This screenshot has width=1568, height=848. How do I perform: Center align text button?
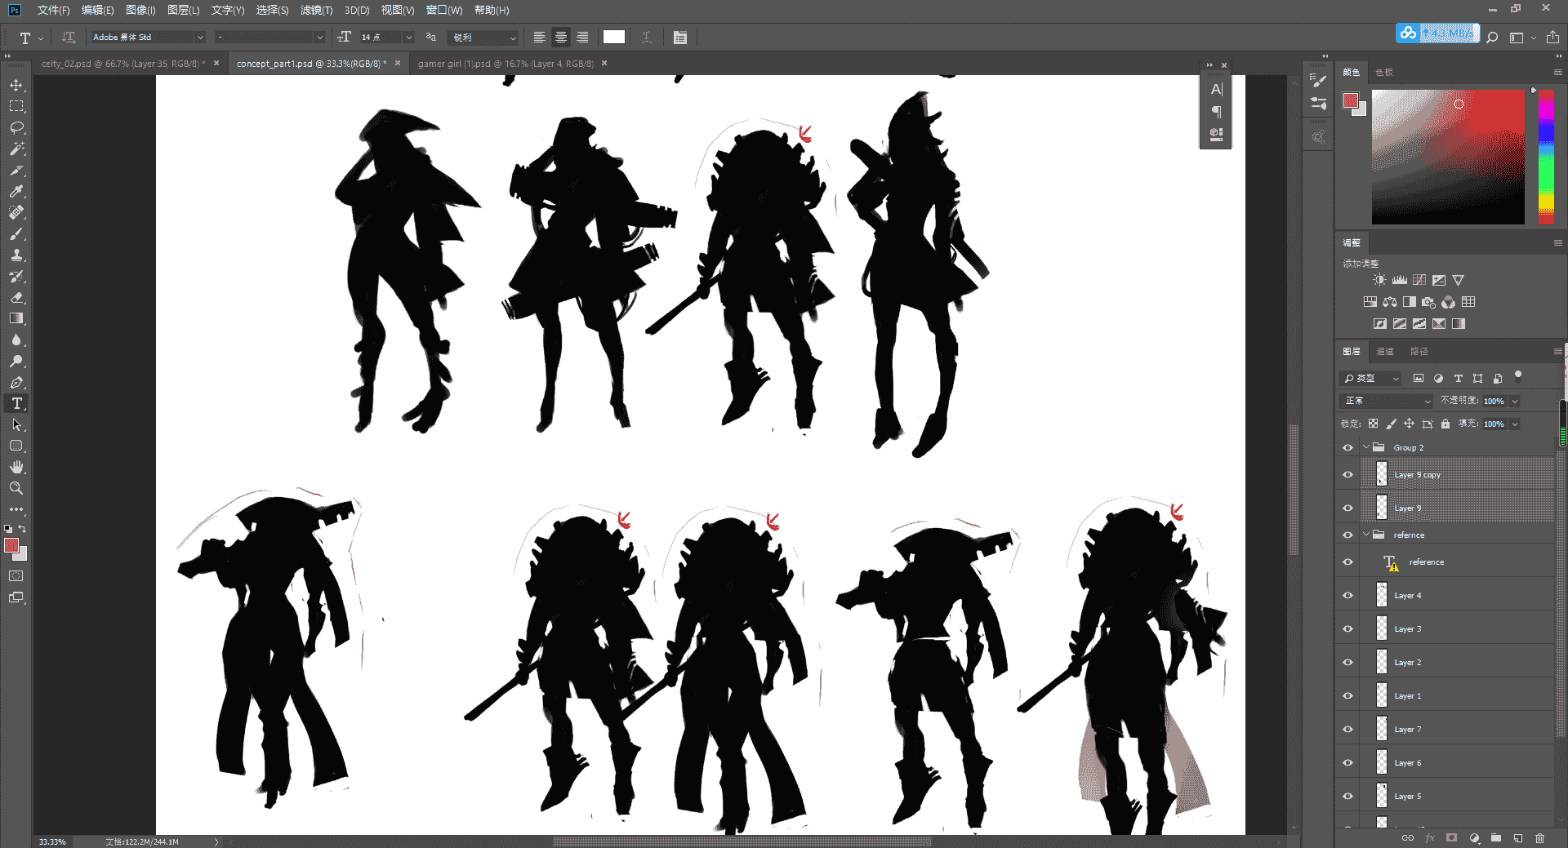[x=561, y=38]
